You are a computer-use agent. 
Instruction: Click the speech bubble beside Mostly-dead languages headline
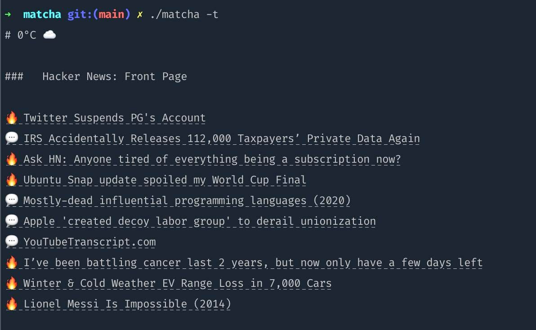coord(12,201)
